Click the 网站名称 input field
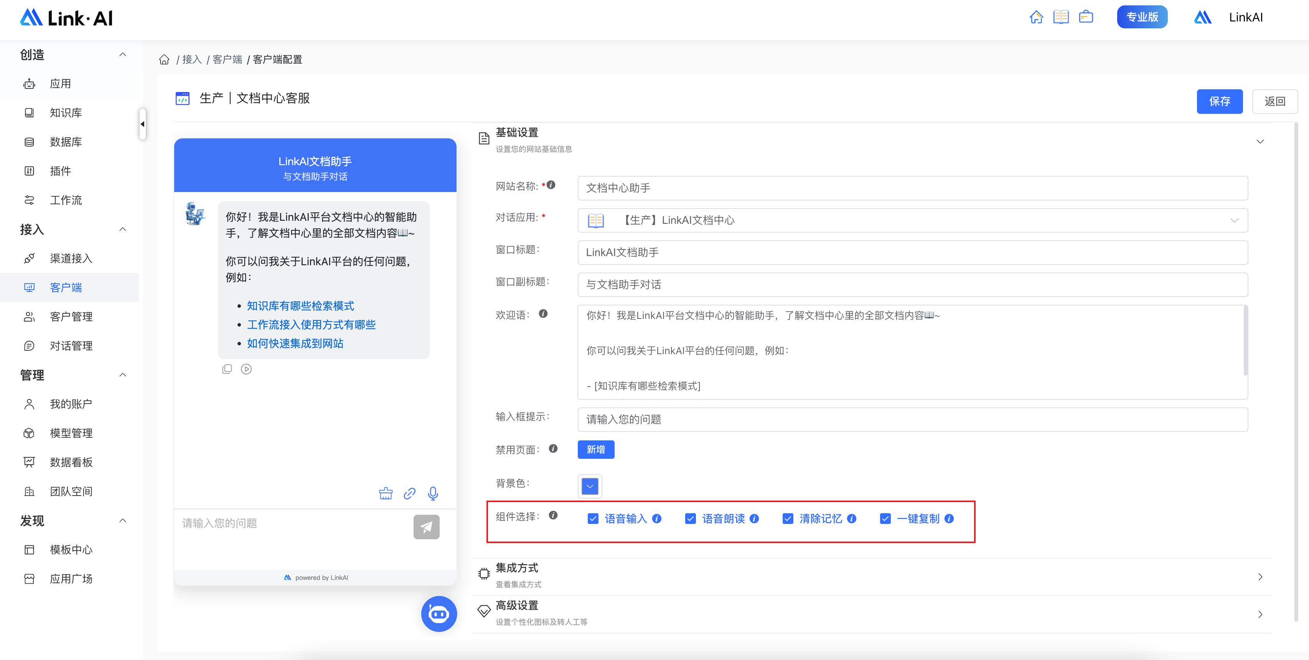 click(x=913, y=188)
